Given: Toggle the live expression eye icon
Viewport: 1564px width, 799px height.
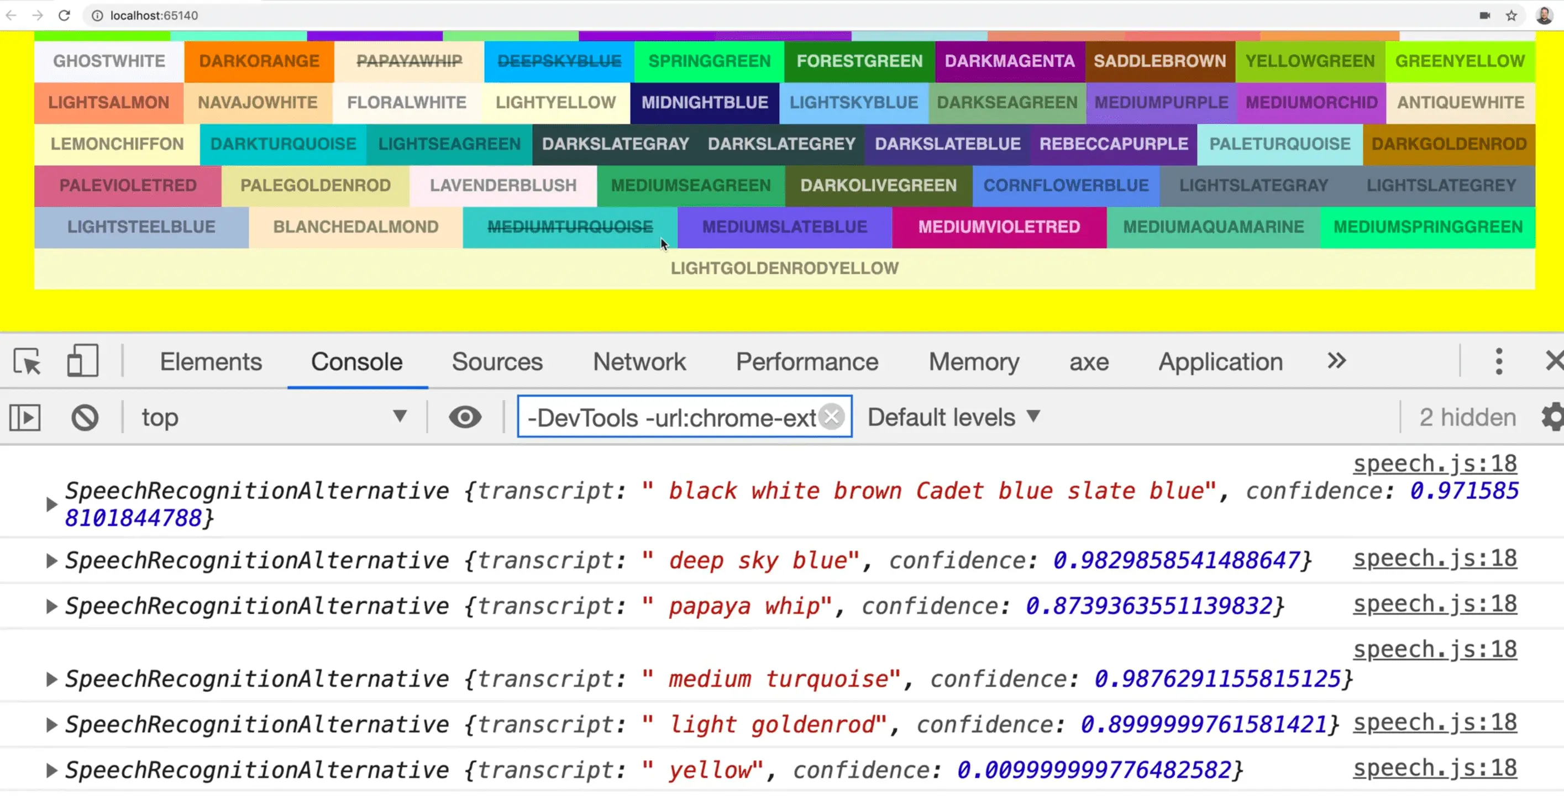Looking at the screenshot, I should [465, 417].
